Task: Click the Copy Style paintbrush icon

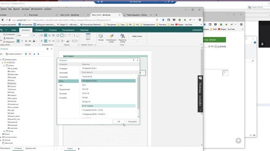Action: (x=111, y=38)
